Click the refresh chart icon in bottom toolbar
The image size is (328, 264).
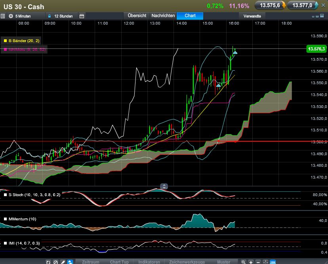[48, 262]
